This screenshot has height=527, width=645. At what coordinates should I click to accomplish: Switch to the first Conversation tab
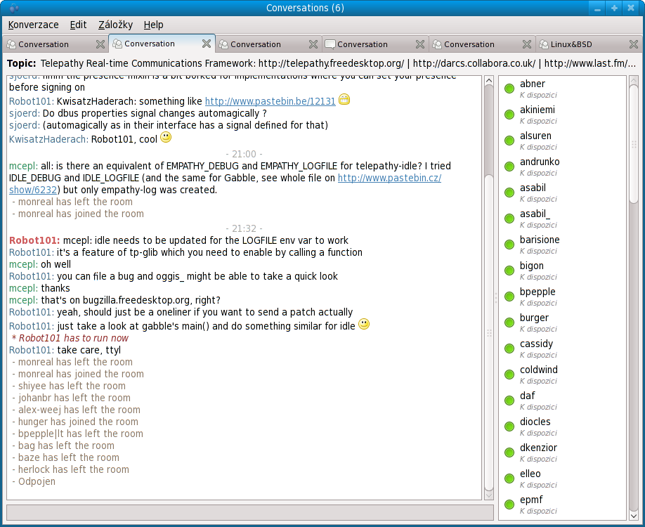[44, 44]
